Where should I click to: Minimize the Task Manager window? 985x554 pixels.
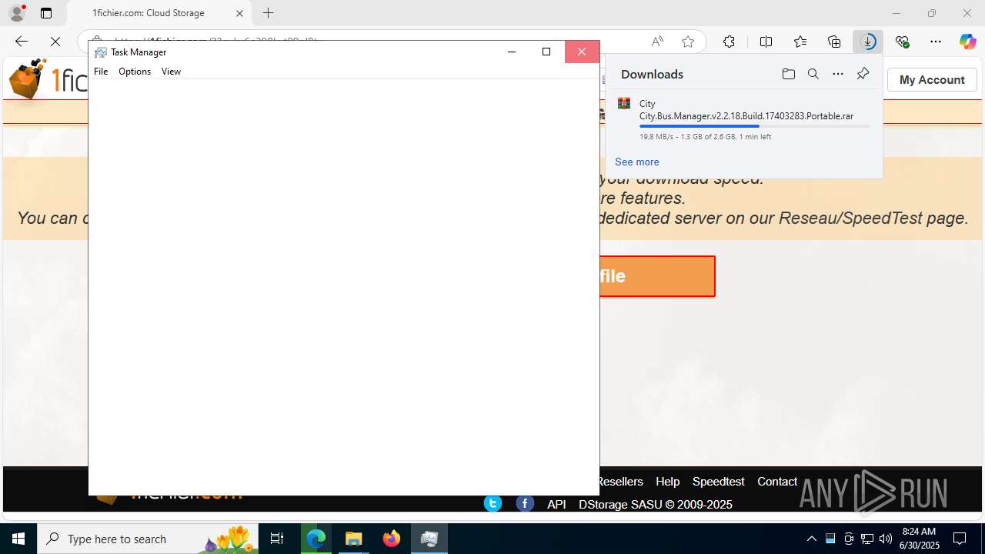[511, 52]
